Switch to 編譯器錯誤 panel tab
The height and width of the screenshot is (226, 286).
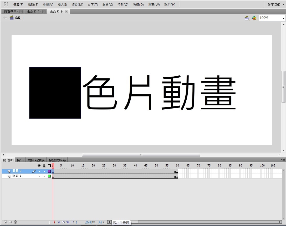(36, 160)
